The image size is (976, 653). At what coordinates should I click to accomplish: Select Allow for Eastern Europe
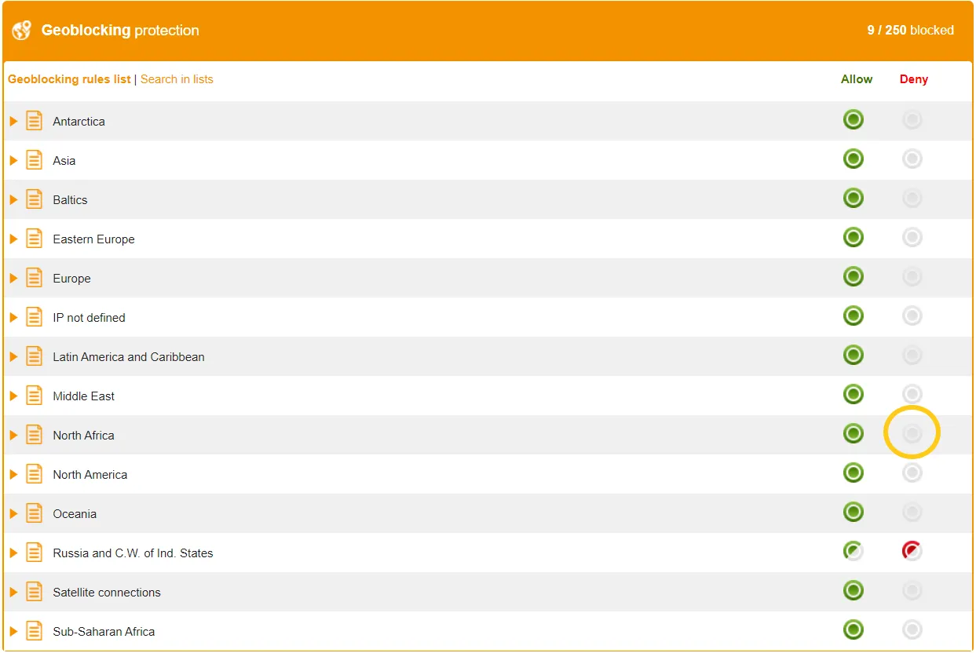[854, 237]
